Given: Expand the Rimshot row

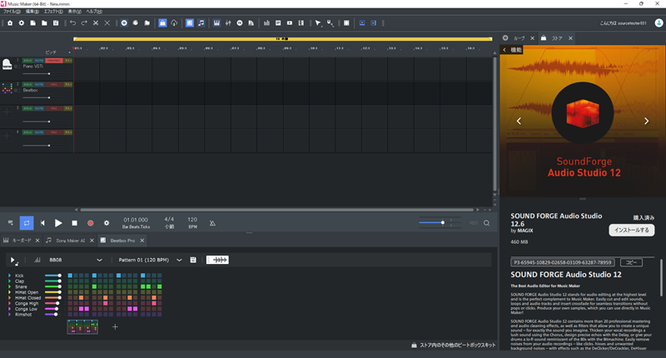Looking at the screenshot, I should coord(9,314).
